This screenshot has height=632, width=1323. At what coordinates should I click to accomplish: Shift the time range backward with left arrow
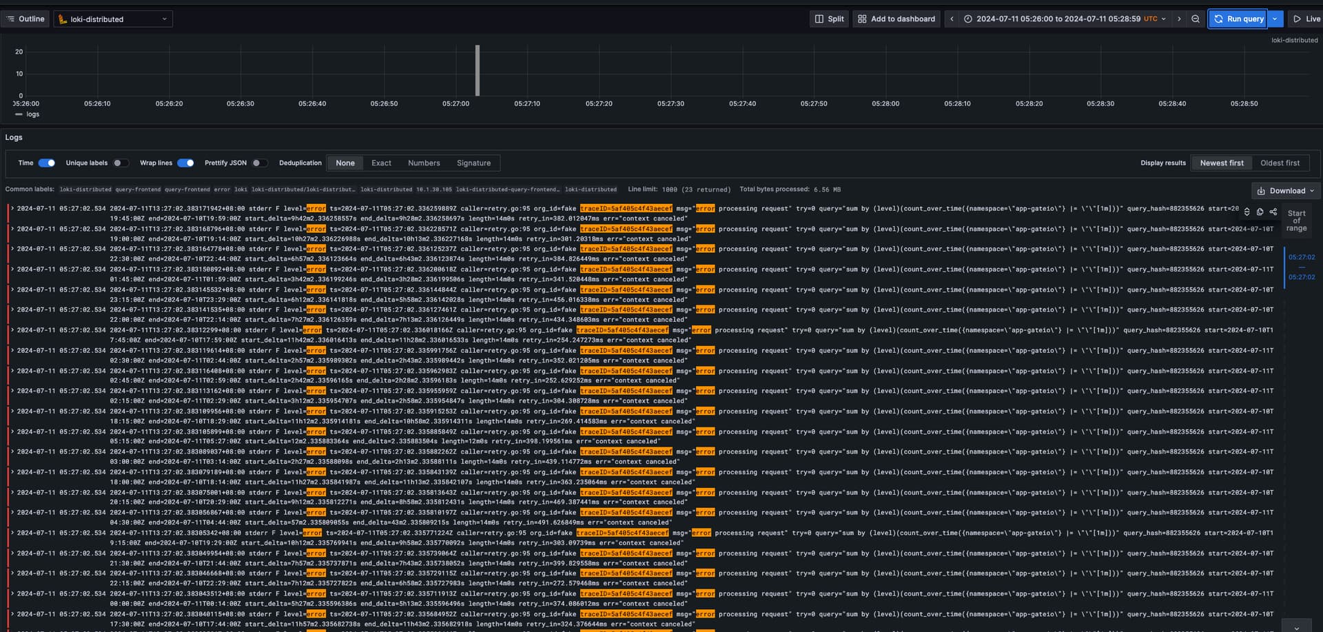pos(952,19)
